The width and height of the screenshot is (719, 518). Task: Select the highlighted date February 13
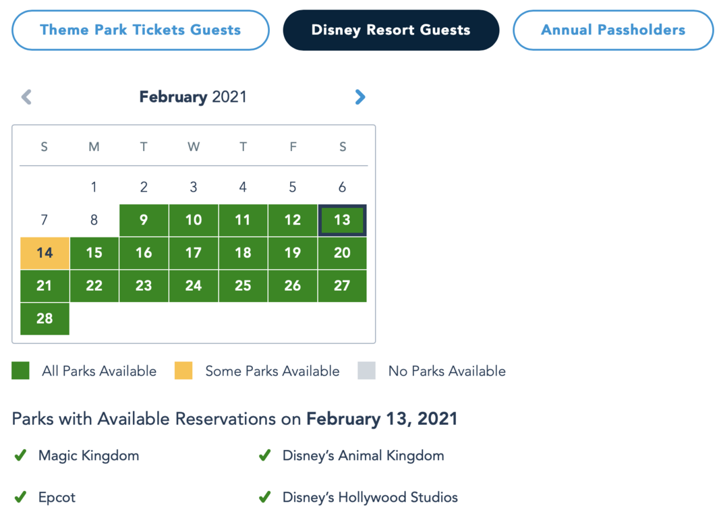point(342,220)
